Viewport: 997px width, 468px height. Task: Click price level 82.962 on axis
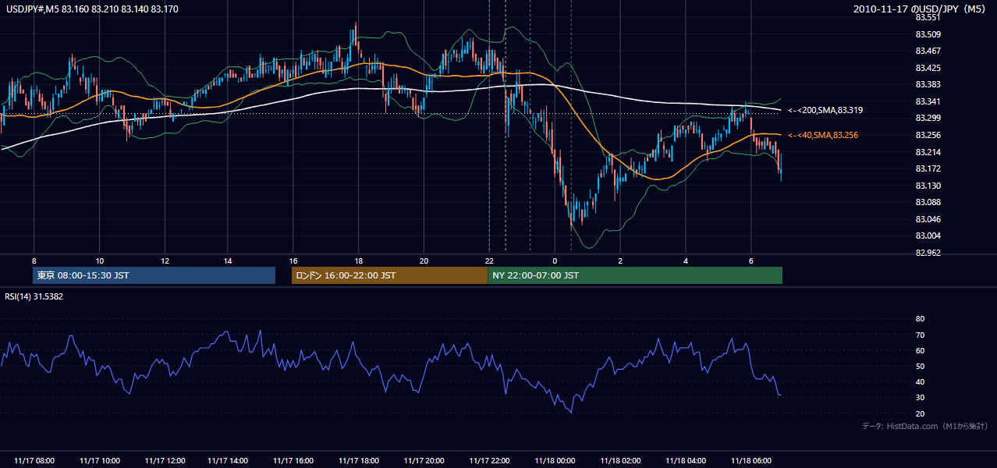927,253
